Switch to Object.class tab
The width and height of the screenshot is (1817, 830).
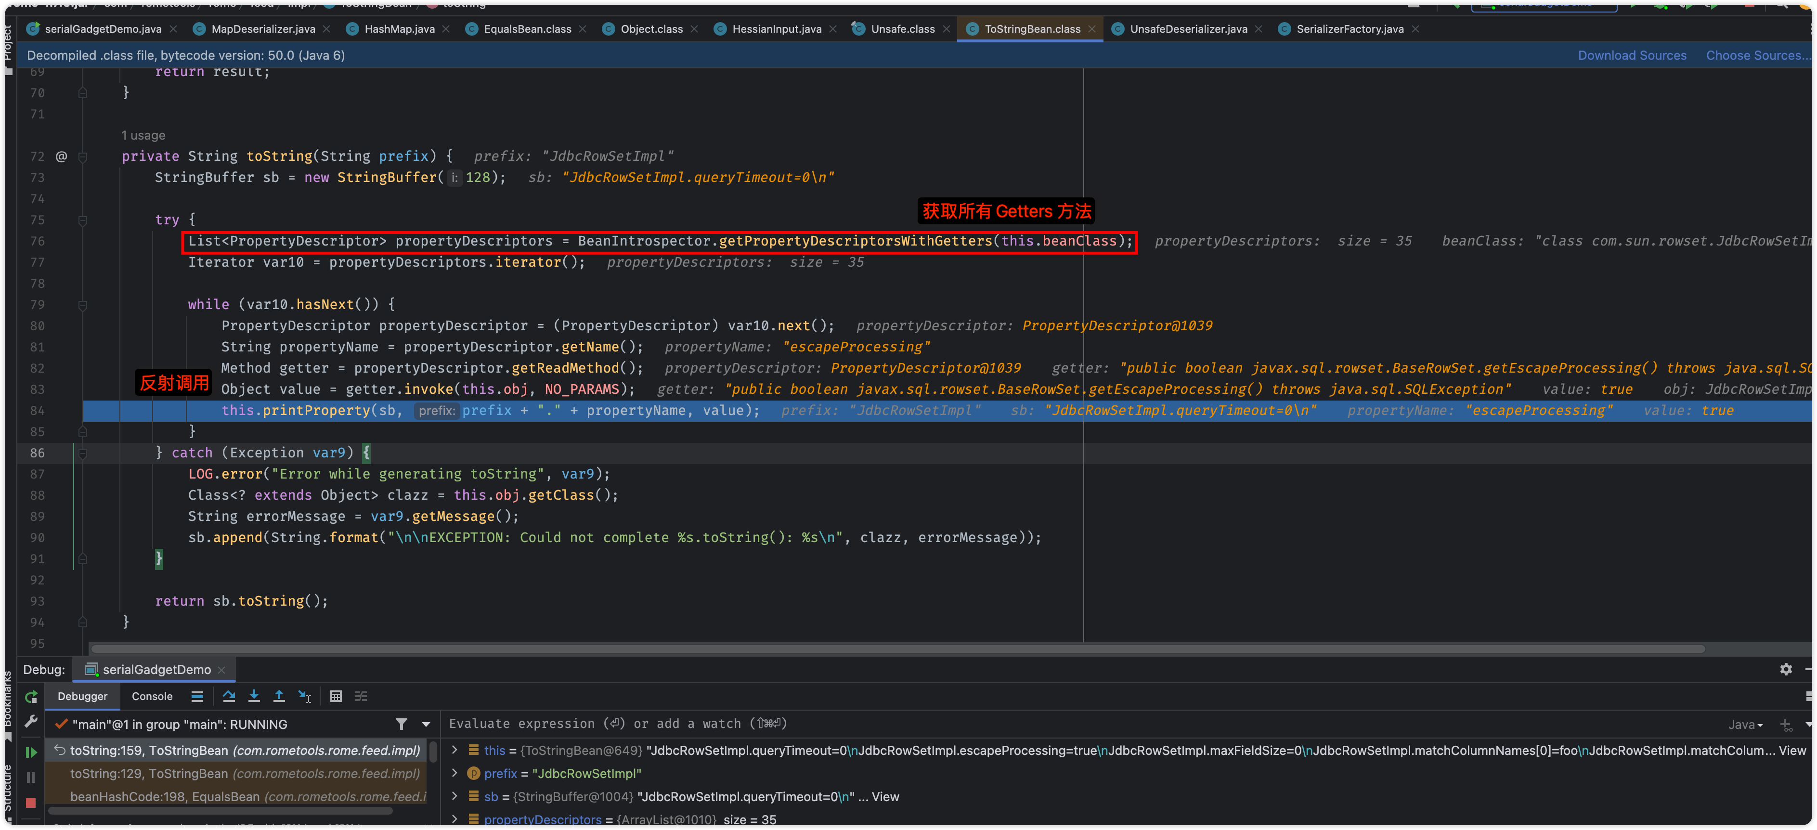click(651, 29)
